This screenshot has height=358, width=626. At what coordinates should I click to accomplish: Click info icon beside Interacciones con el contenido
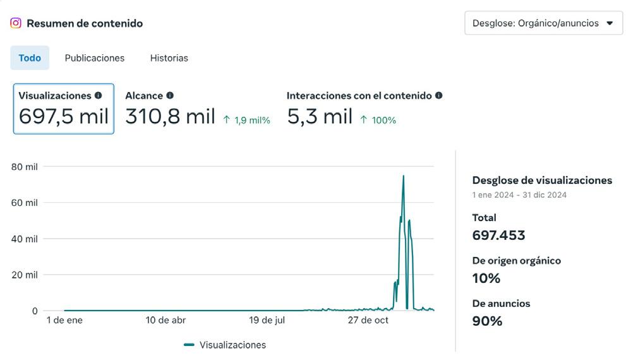tap(439, 96)
